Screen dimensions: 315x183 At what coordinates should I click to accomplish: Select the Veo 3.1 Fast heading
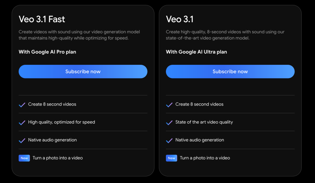click(42, 19)
